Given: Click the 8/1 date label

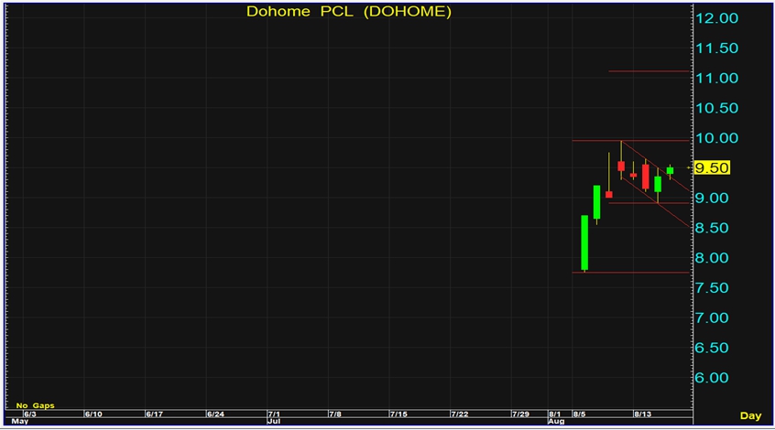Looking at the screenshot, I should click(554, 414).
